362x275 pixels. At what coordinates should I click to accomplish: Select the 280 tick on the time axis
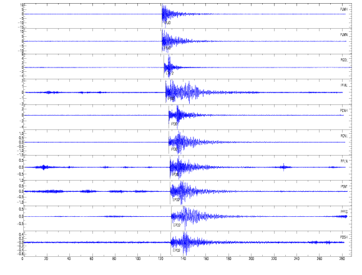[342, 259]
